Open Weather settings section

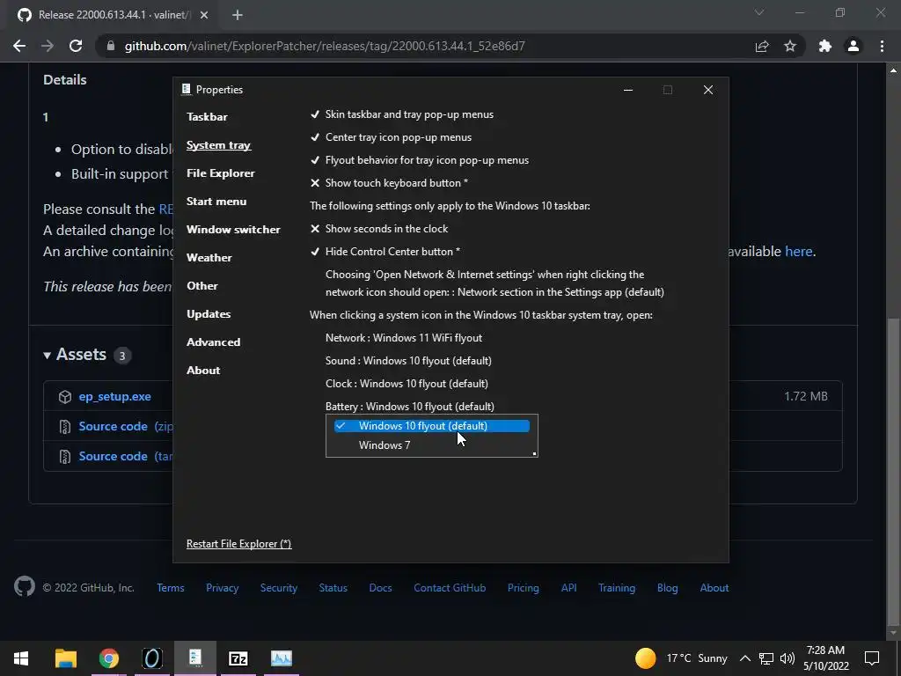pyautogui.click(x=209, y=258)
